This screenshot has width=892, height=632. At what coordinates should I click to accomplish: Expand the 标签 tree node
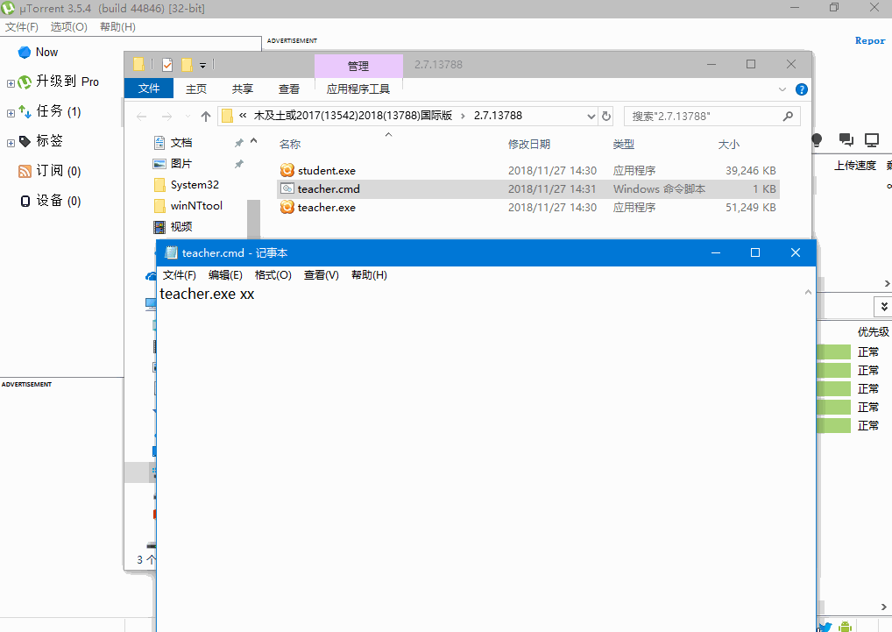pyautogui.click(x=11, y=143)
